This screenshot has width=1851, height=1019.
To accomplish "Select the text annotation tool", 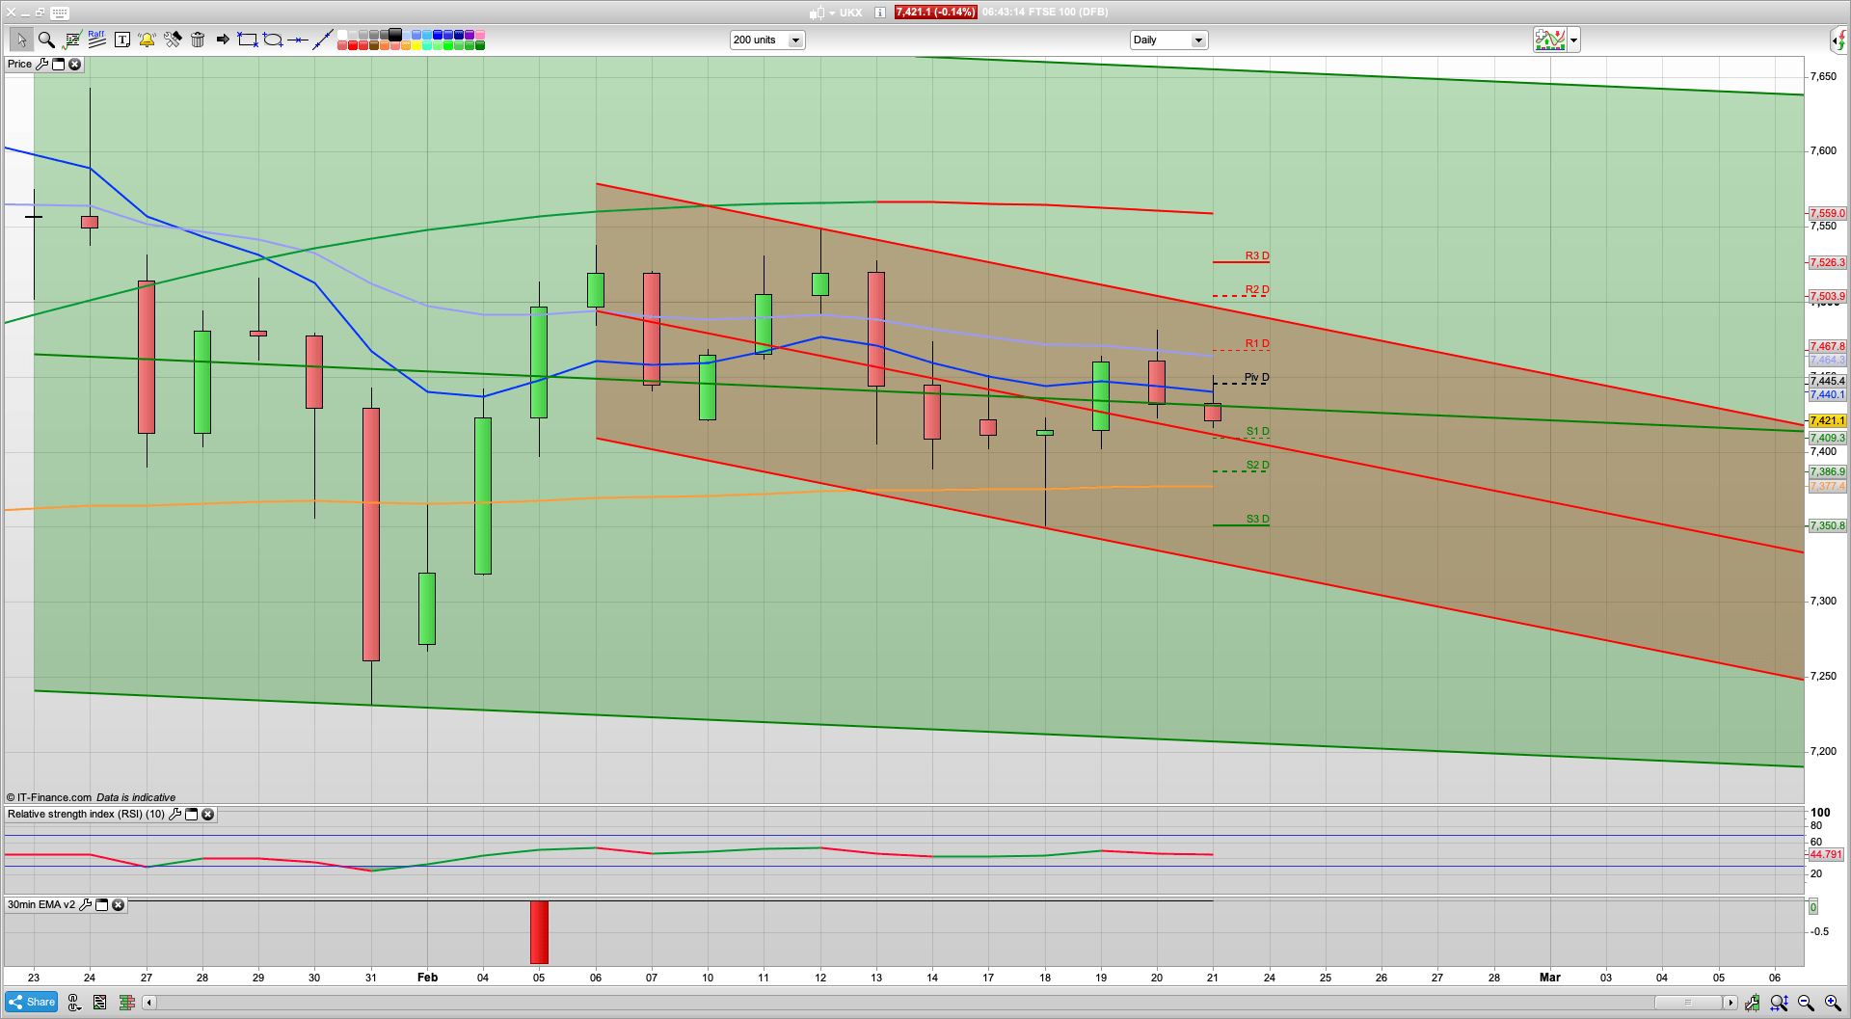I will (x=122, y=40).
